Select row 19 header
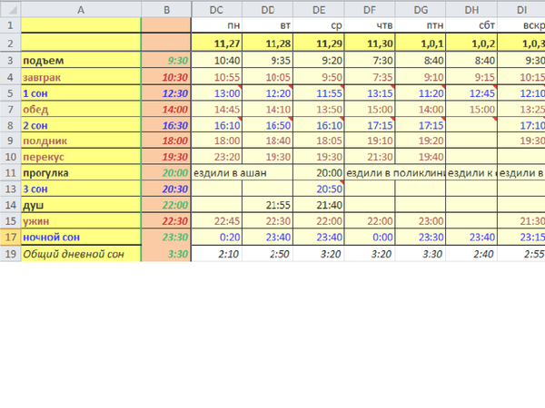The image size is (545, 408). 10,255
